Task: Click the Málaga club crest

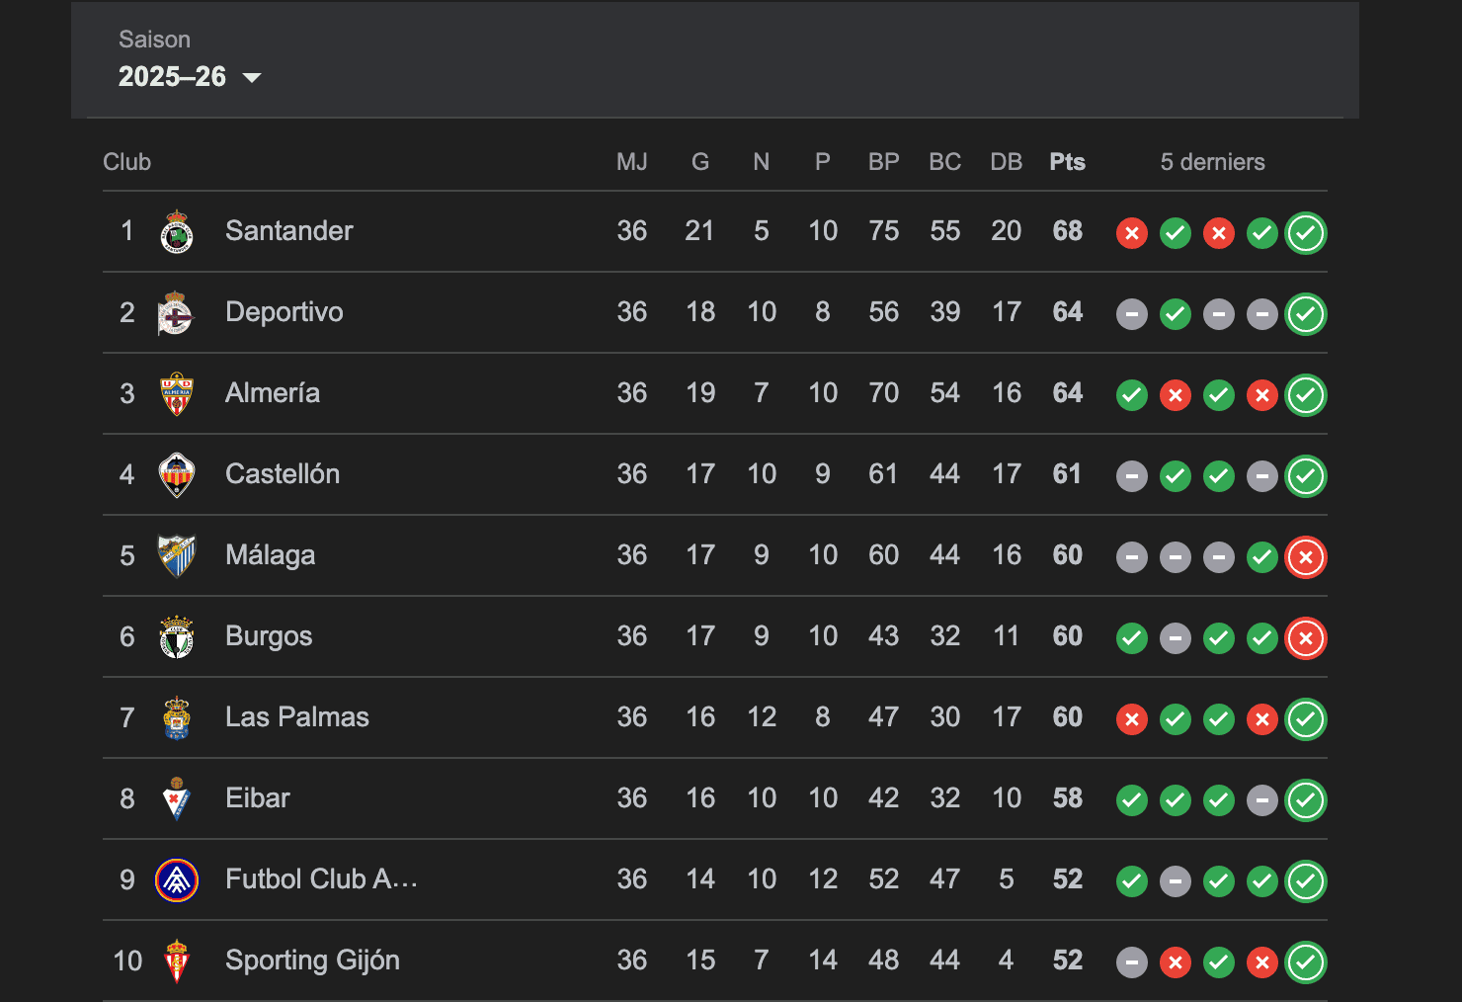Action: pos(177,556)
